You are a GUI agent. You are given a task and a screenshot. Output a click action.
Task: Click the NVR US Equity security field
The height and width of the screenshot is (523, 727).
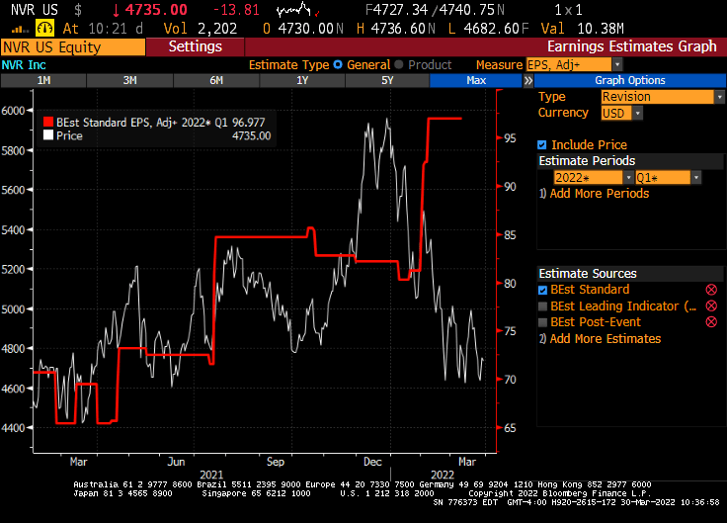[x=72, y=46]
